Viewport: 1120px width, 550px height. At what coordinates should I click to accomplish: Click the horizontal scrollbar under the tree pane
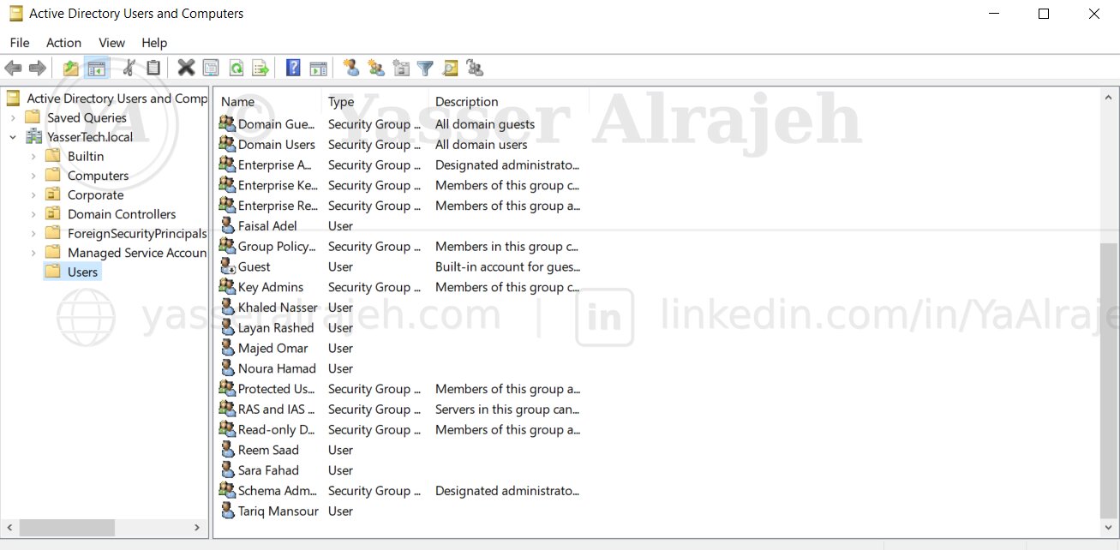click(x=68, y=528)
